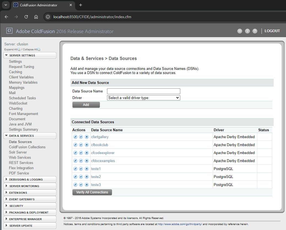Edit the cfcodeexplorer data source
The width and height of the screenshot is (286, 230).
tap(75, 153)
